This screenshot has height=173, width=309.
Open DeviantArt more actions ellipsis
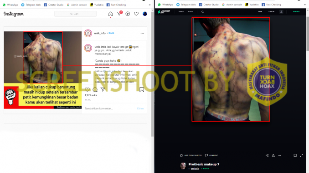pyautogui.click(x=279, y=155)
